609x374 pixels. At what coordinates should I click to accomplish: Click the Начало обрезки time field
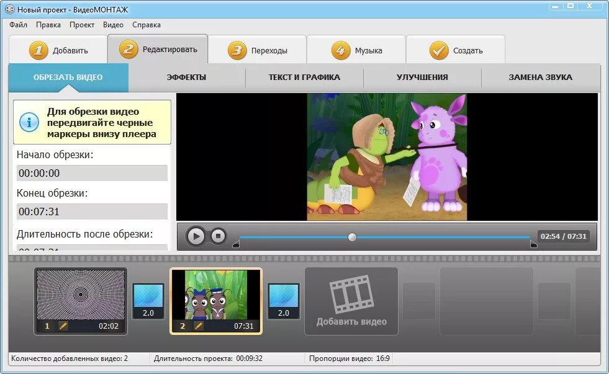[x=92, y=173]
